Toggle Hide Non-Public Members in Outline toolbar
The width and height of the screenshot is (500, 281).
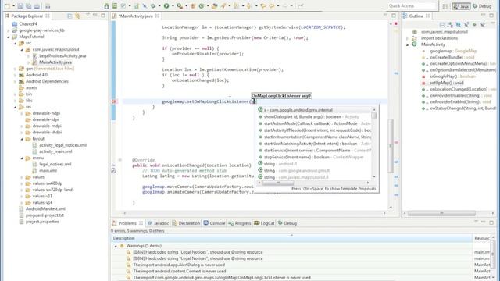(x=474, y=24)
